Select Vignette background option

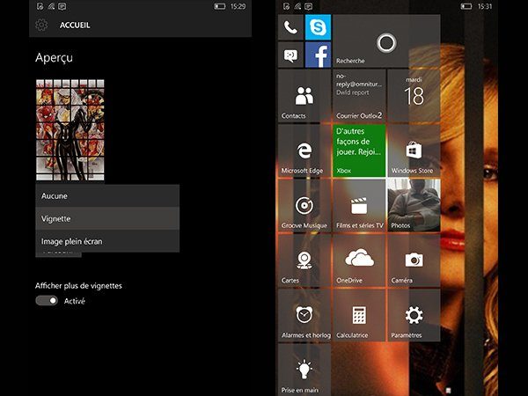click(107, 218)
